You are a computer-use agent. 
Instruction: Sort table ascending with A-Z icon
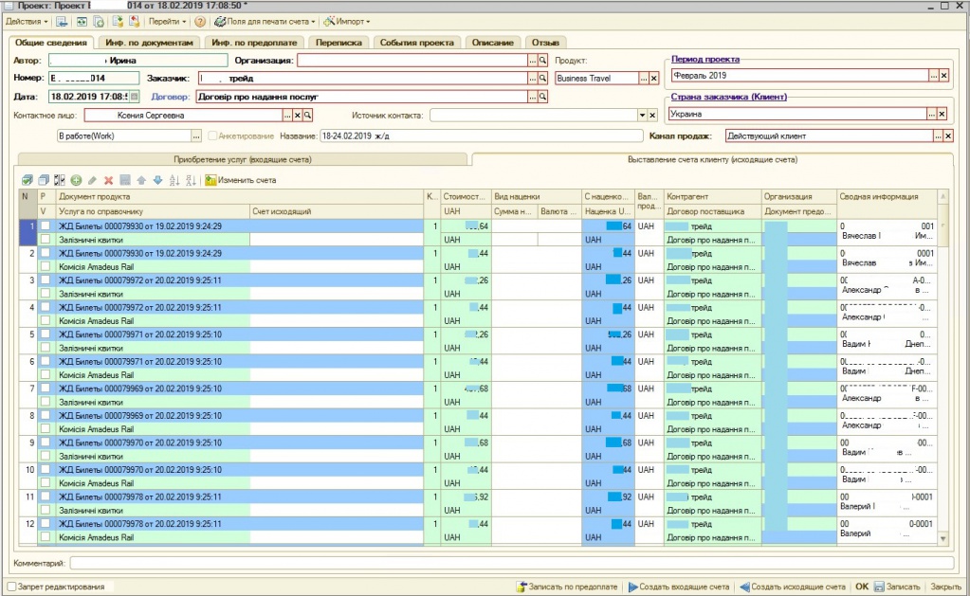174,181
